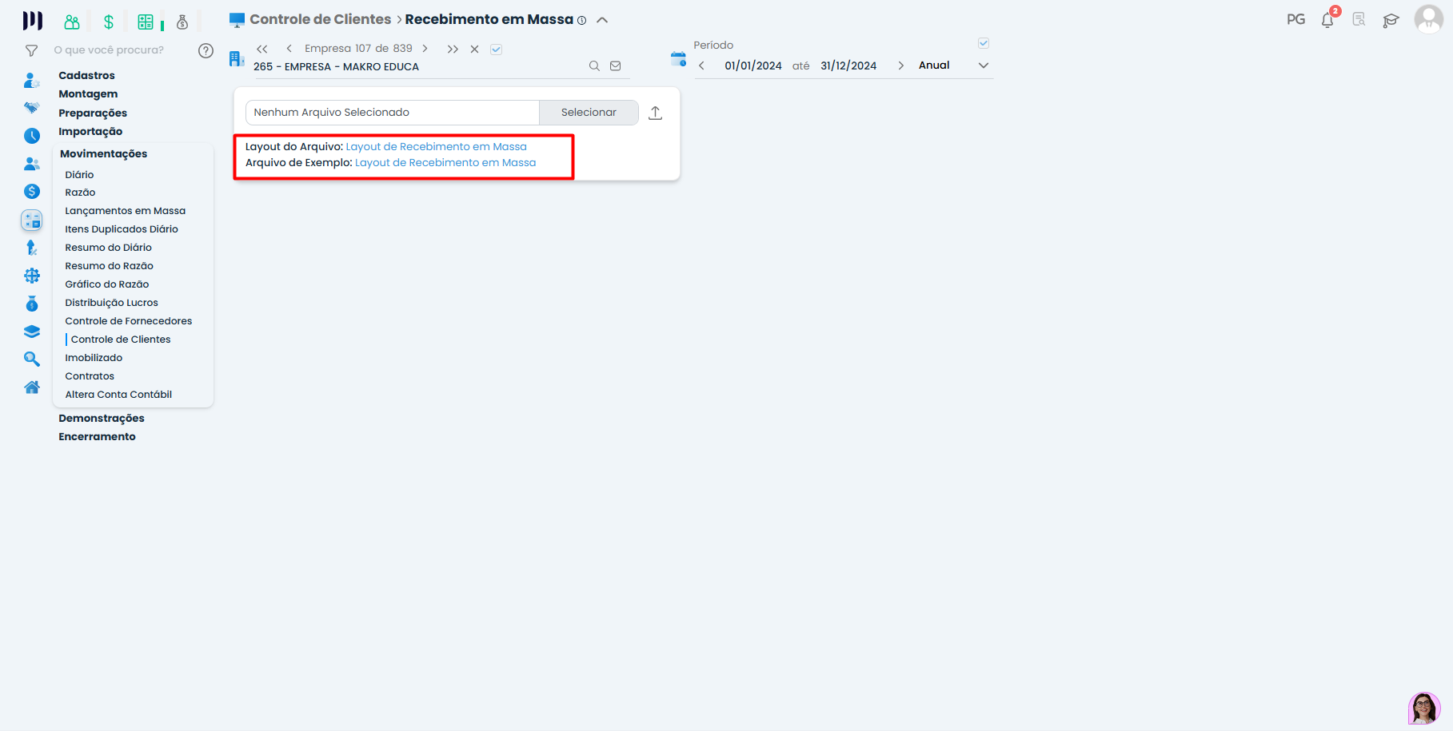Expand the Cadastros menu

tap(86, 75)
